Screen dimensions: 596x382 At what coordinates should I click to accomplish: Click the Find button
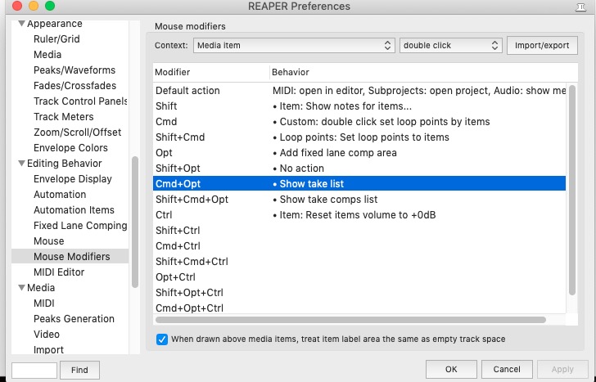[79, 370]
